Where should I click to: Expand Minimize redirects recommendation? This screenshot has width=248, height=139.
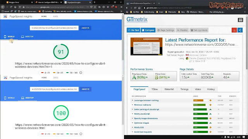coord(143,105)
